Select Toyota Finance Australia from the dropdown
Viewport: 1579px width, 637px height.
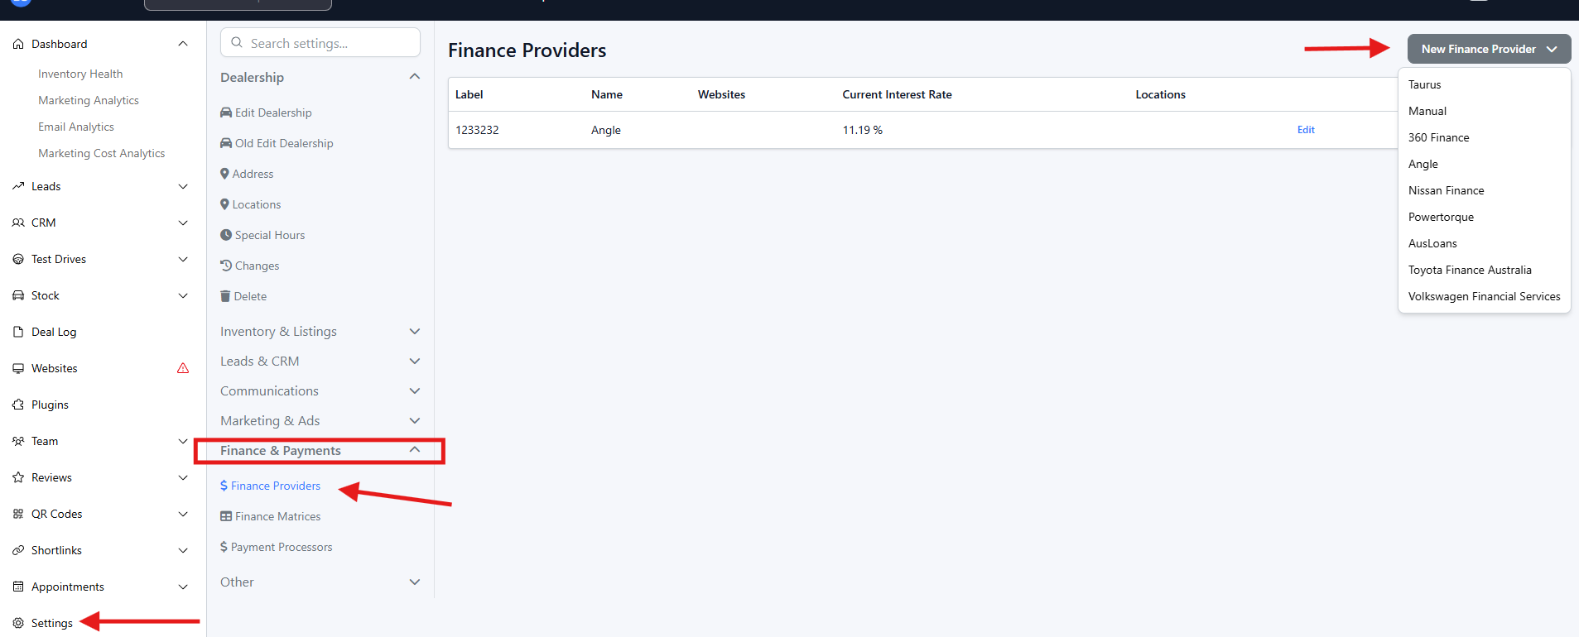tap(1470, 270)
